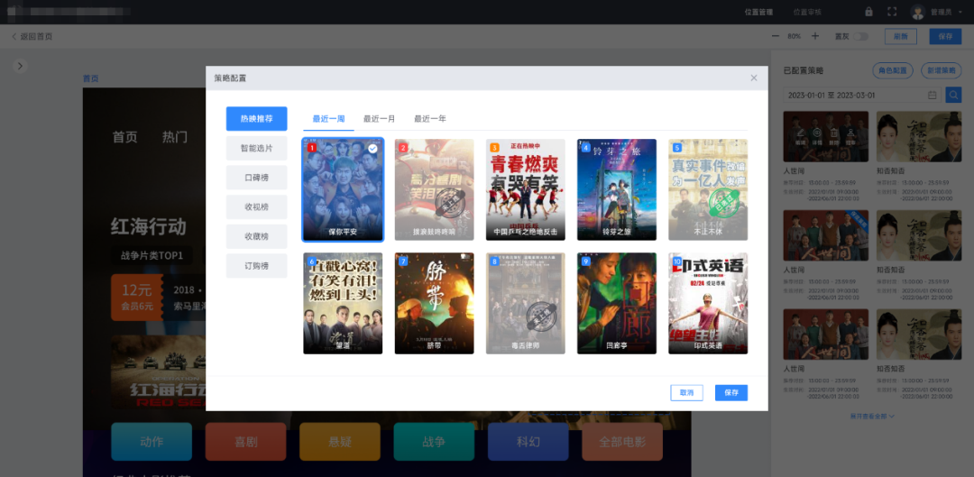Select the 口碑榜 category
974x477 pixels.
[256, 178]
